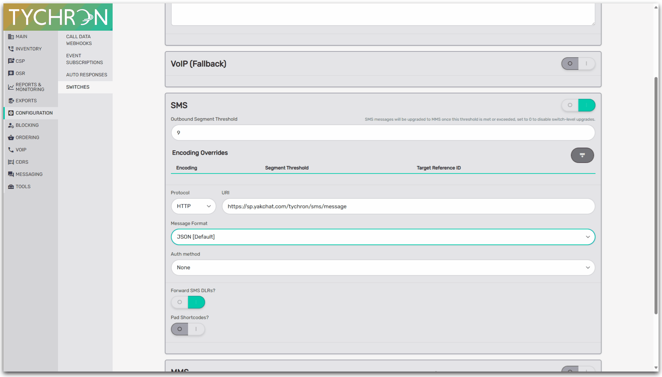Select the Switches submenu item

[x=85, y=87]
